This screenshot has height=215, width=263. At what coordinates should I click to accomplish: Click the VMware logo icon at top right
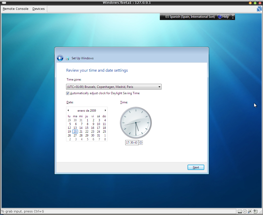coord(259,9)
